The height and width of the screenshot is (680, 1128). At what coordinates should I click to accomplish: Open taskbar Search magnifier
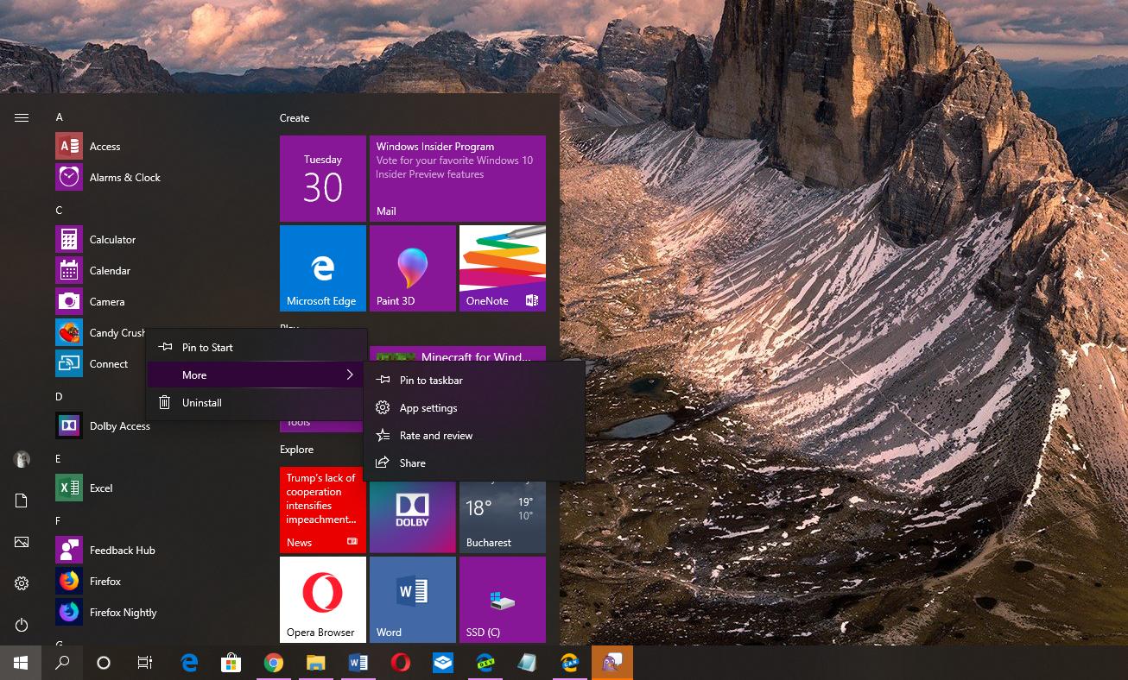pyautogui.click(x=62, y=663)
